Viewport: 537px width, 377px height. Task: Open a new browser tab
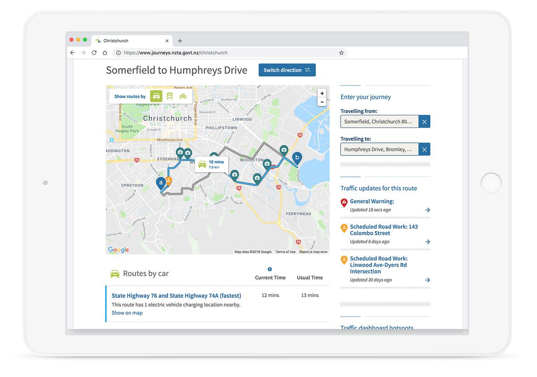(180, 41)
